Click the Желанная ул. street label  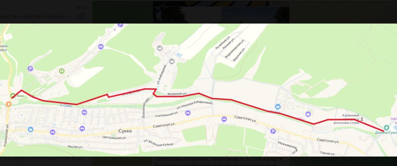pos(177,94)
